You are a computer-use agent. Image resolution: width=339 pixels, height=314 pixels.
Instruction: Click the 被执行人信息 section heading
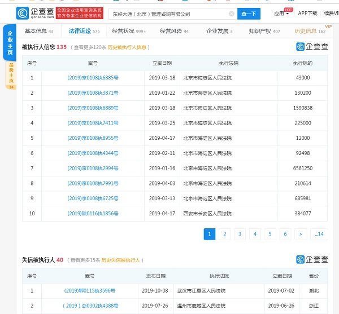coord(38,47)
